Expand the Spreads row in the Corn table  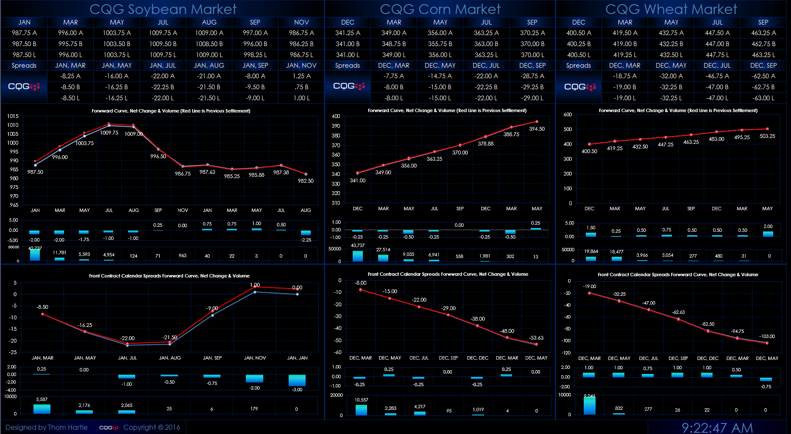click(348, 65)
